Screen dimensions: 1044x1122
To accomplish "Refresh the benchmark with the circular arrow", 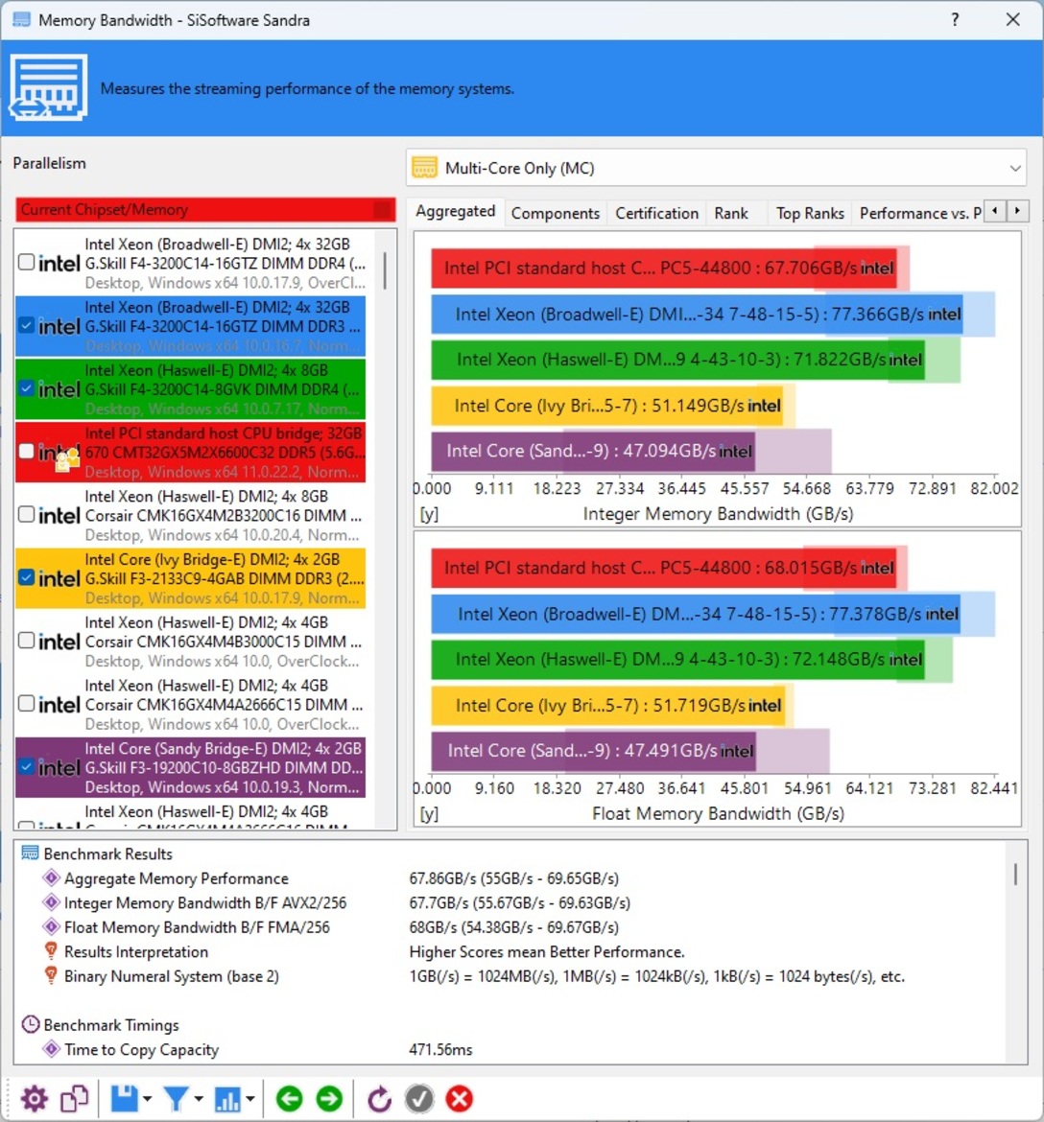I will coord(380,1098).
